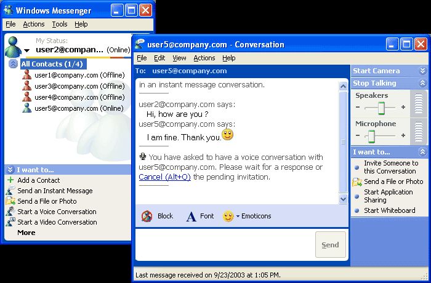Click More in Messenger task list
This screenshot has height=283, width=431.
click(26, 233)
